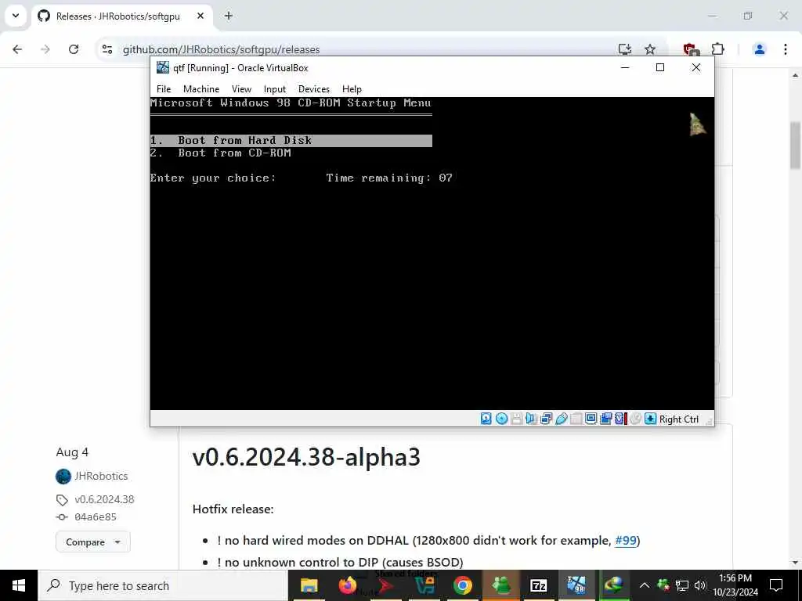Viewport: 802px width, 601px height.
Task: Open the Devices menu in VirtualBox
Action: coord(313,89)
